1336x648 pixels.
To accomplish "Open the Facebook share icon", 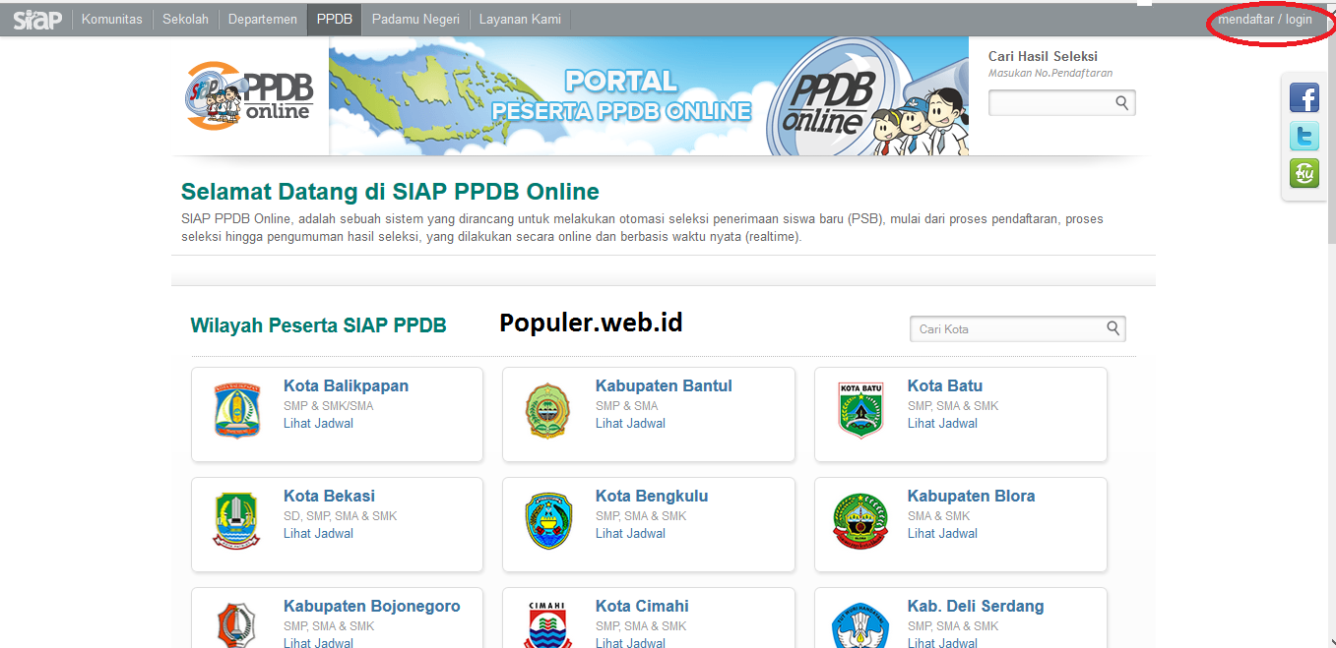I will [1304, 98].
